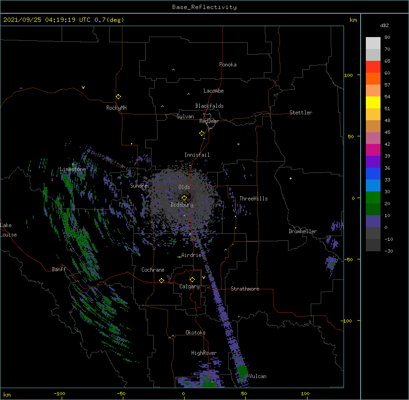Screen dimensions: 409x400
Task: Select the HighRiver label
Action: click(x=204, y=353)
